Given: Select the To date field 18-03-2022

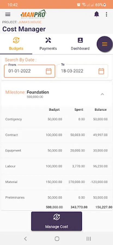Looking at the screenshot, I should [x=82, y=71].
